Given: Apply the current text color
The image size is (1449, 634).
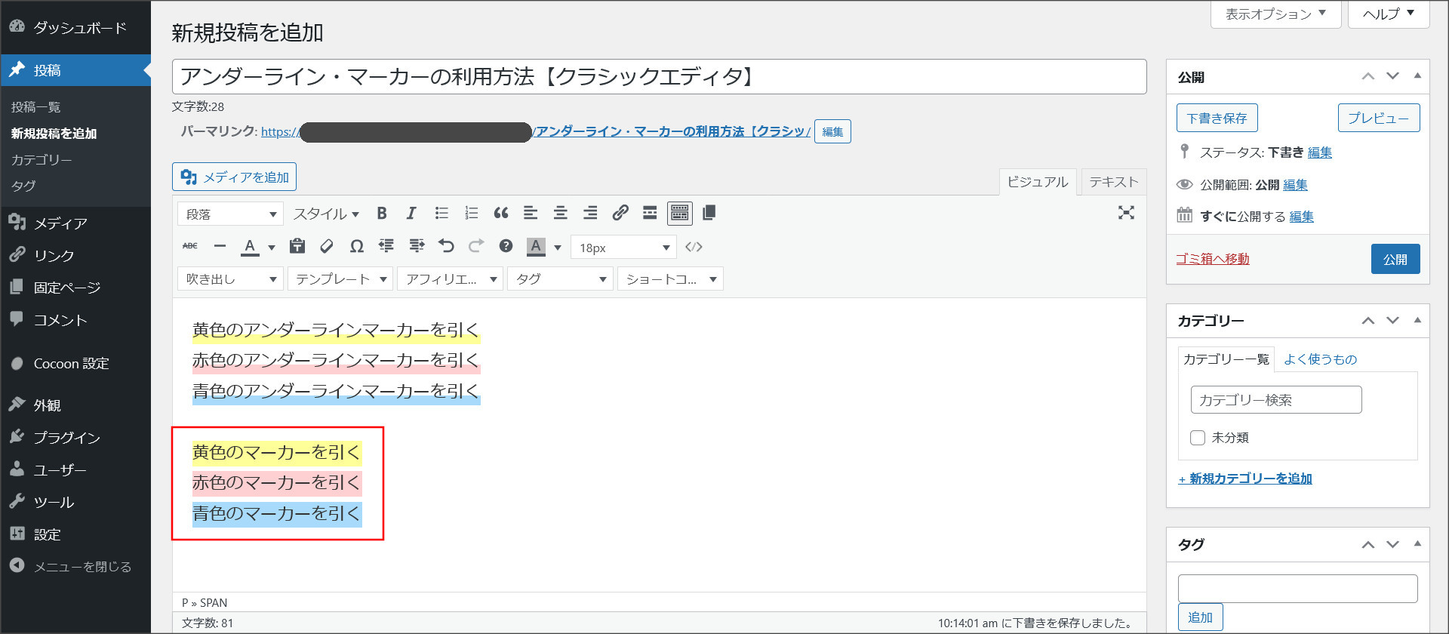Looking at the screenshot, I should tap(250, 247).
